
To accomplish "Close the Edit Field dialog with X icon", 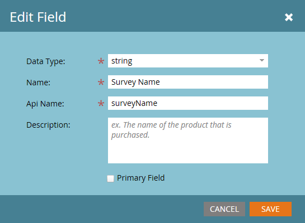I will (x=289, y=17).
